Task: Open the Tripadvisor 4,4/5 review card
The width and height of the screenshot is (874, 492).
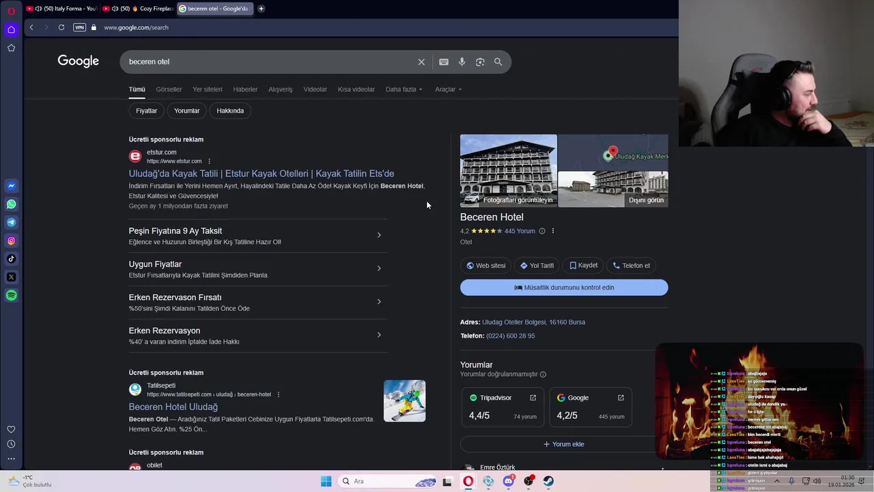Action: coord(503,407)
